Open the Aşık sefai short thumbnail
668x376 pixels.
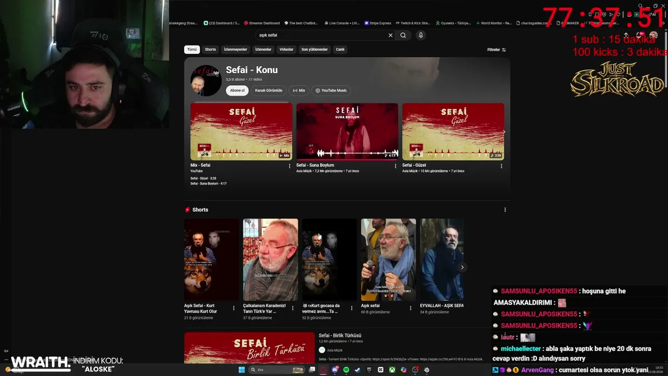point(388,260)
